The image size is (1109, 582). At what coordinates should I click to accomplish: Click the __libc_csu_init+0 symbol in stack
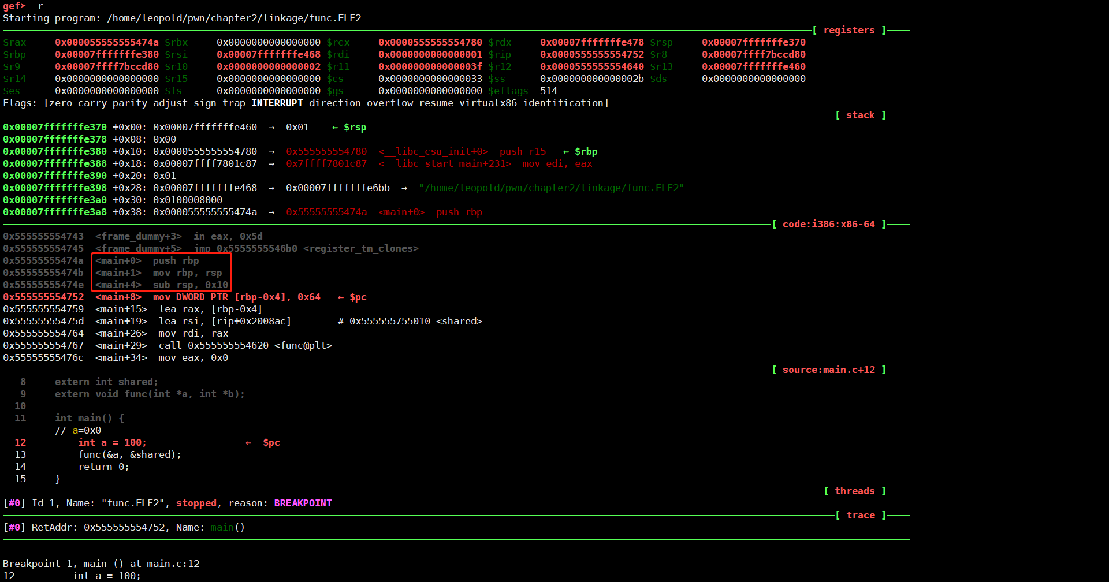click(433, 151)
